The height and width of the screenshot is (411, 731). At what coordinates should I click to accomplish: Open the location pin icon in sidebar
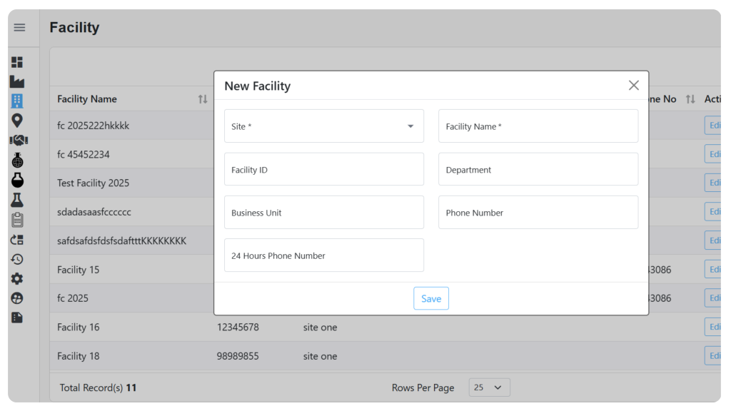pos(17,121)
